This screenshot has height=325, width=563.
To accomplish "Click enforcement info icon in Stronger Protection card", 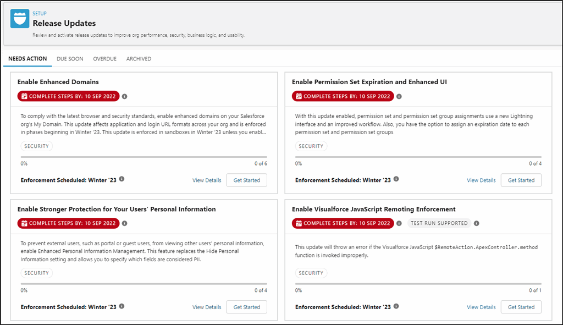I will (x=122, y=306).
